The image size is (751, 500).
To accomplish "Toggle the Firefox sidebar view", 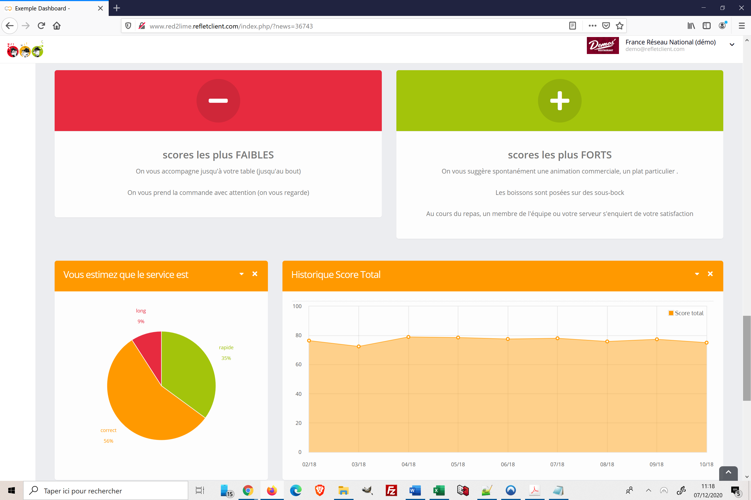I will (x=706, y=26).
